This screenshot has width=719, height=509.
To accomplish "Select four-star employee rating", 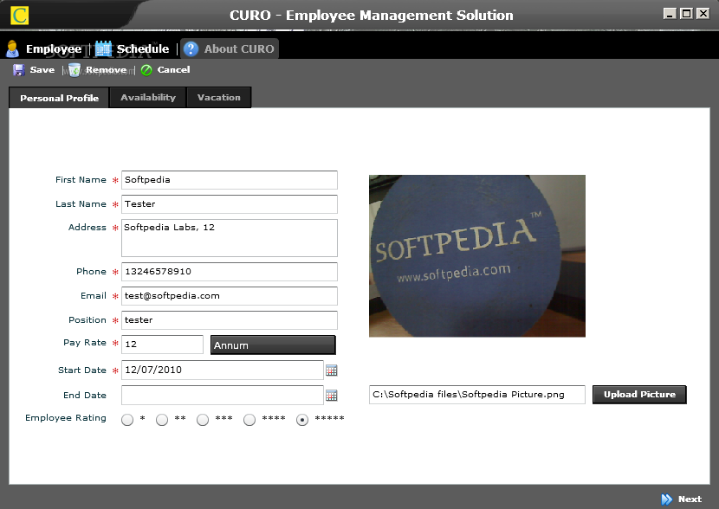I will click(x=249, y=419).
